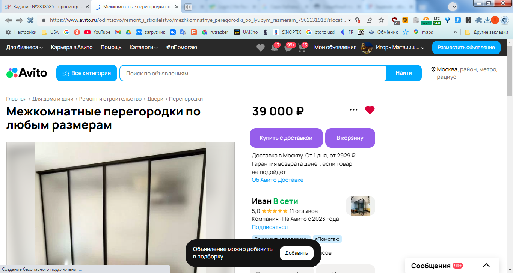Bookmark this page with star icon

click(381, 20)
